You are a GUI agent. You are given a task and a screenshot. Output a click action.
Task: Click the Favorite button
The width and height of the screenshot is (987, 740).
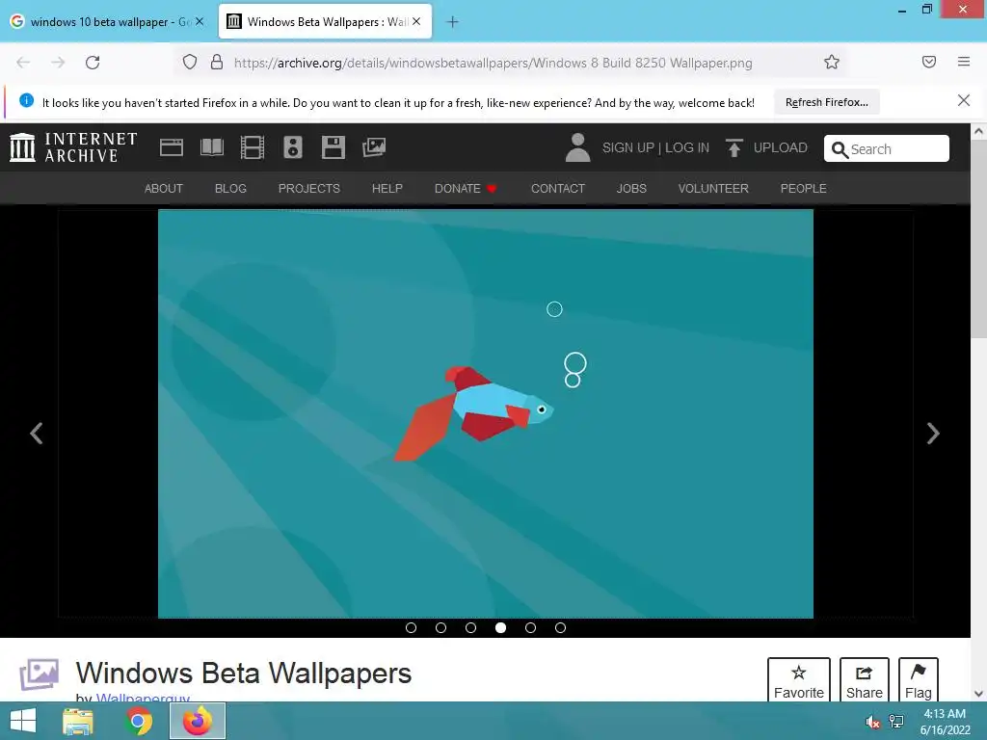pyautogui.click(x=799, y=681)
